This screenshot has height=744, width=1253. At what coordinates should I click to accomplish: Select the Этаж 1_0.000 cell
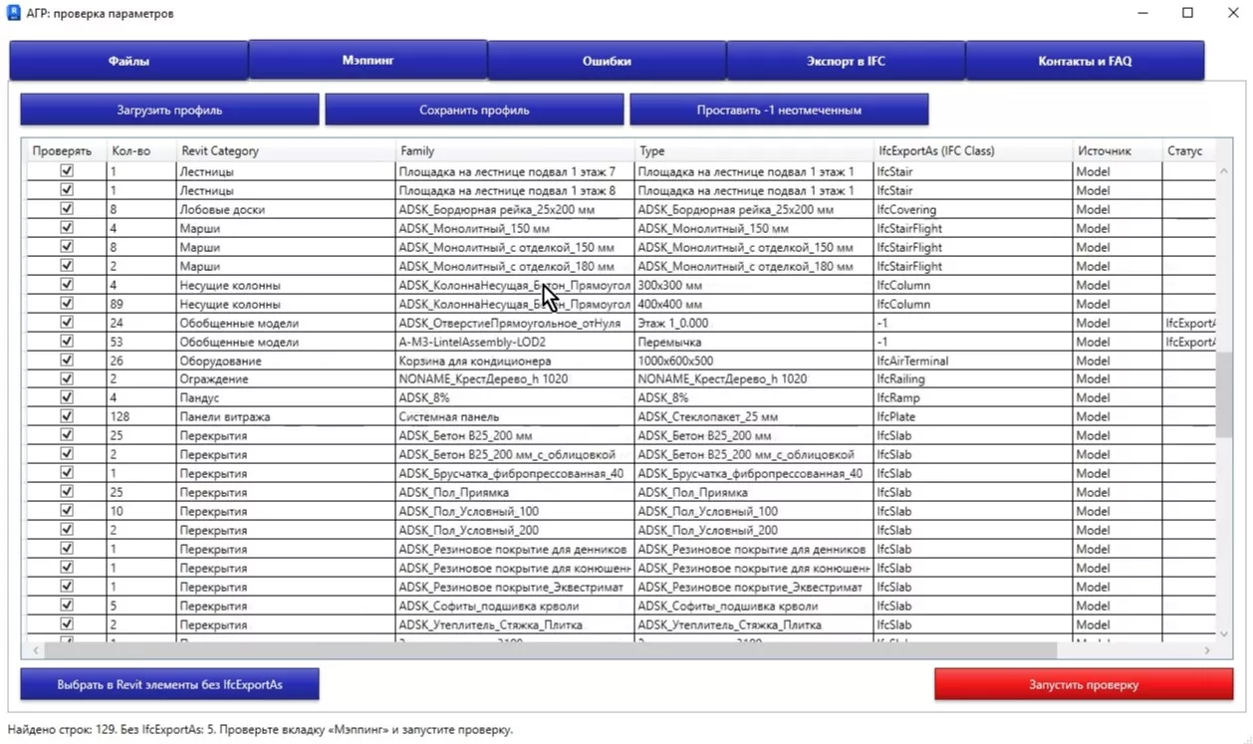753,323
